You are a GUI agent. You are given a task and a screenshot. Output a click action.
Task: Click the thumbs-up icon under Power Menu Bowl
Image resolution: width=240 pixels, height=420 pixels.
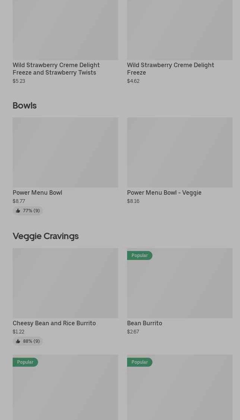coord(18,211)
